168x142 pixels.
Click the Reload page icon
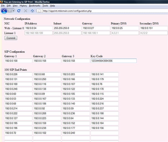pos(19,11)
